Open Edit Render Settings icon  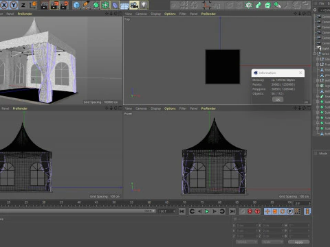(x=64, y=5)
